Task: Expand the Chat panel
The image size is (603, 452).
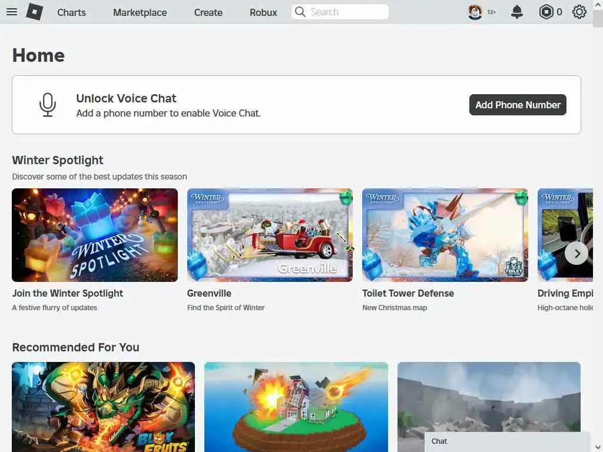Action: pos(507,441)
